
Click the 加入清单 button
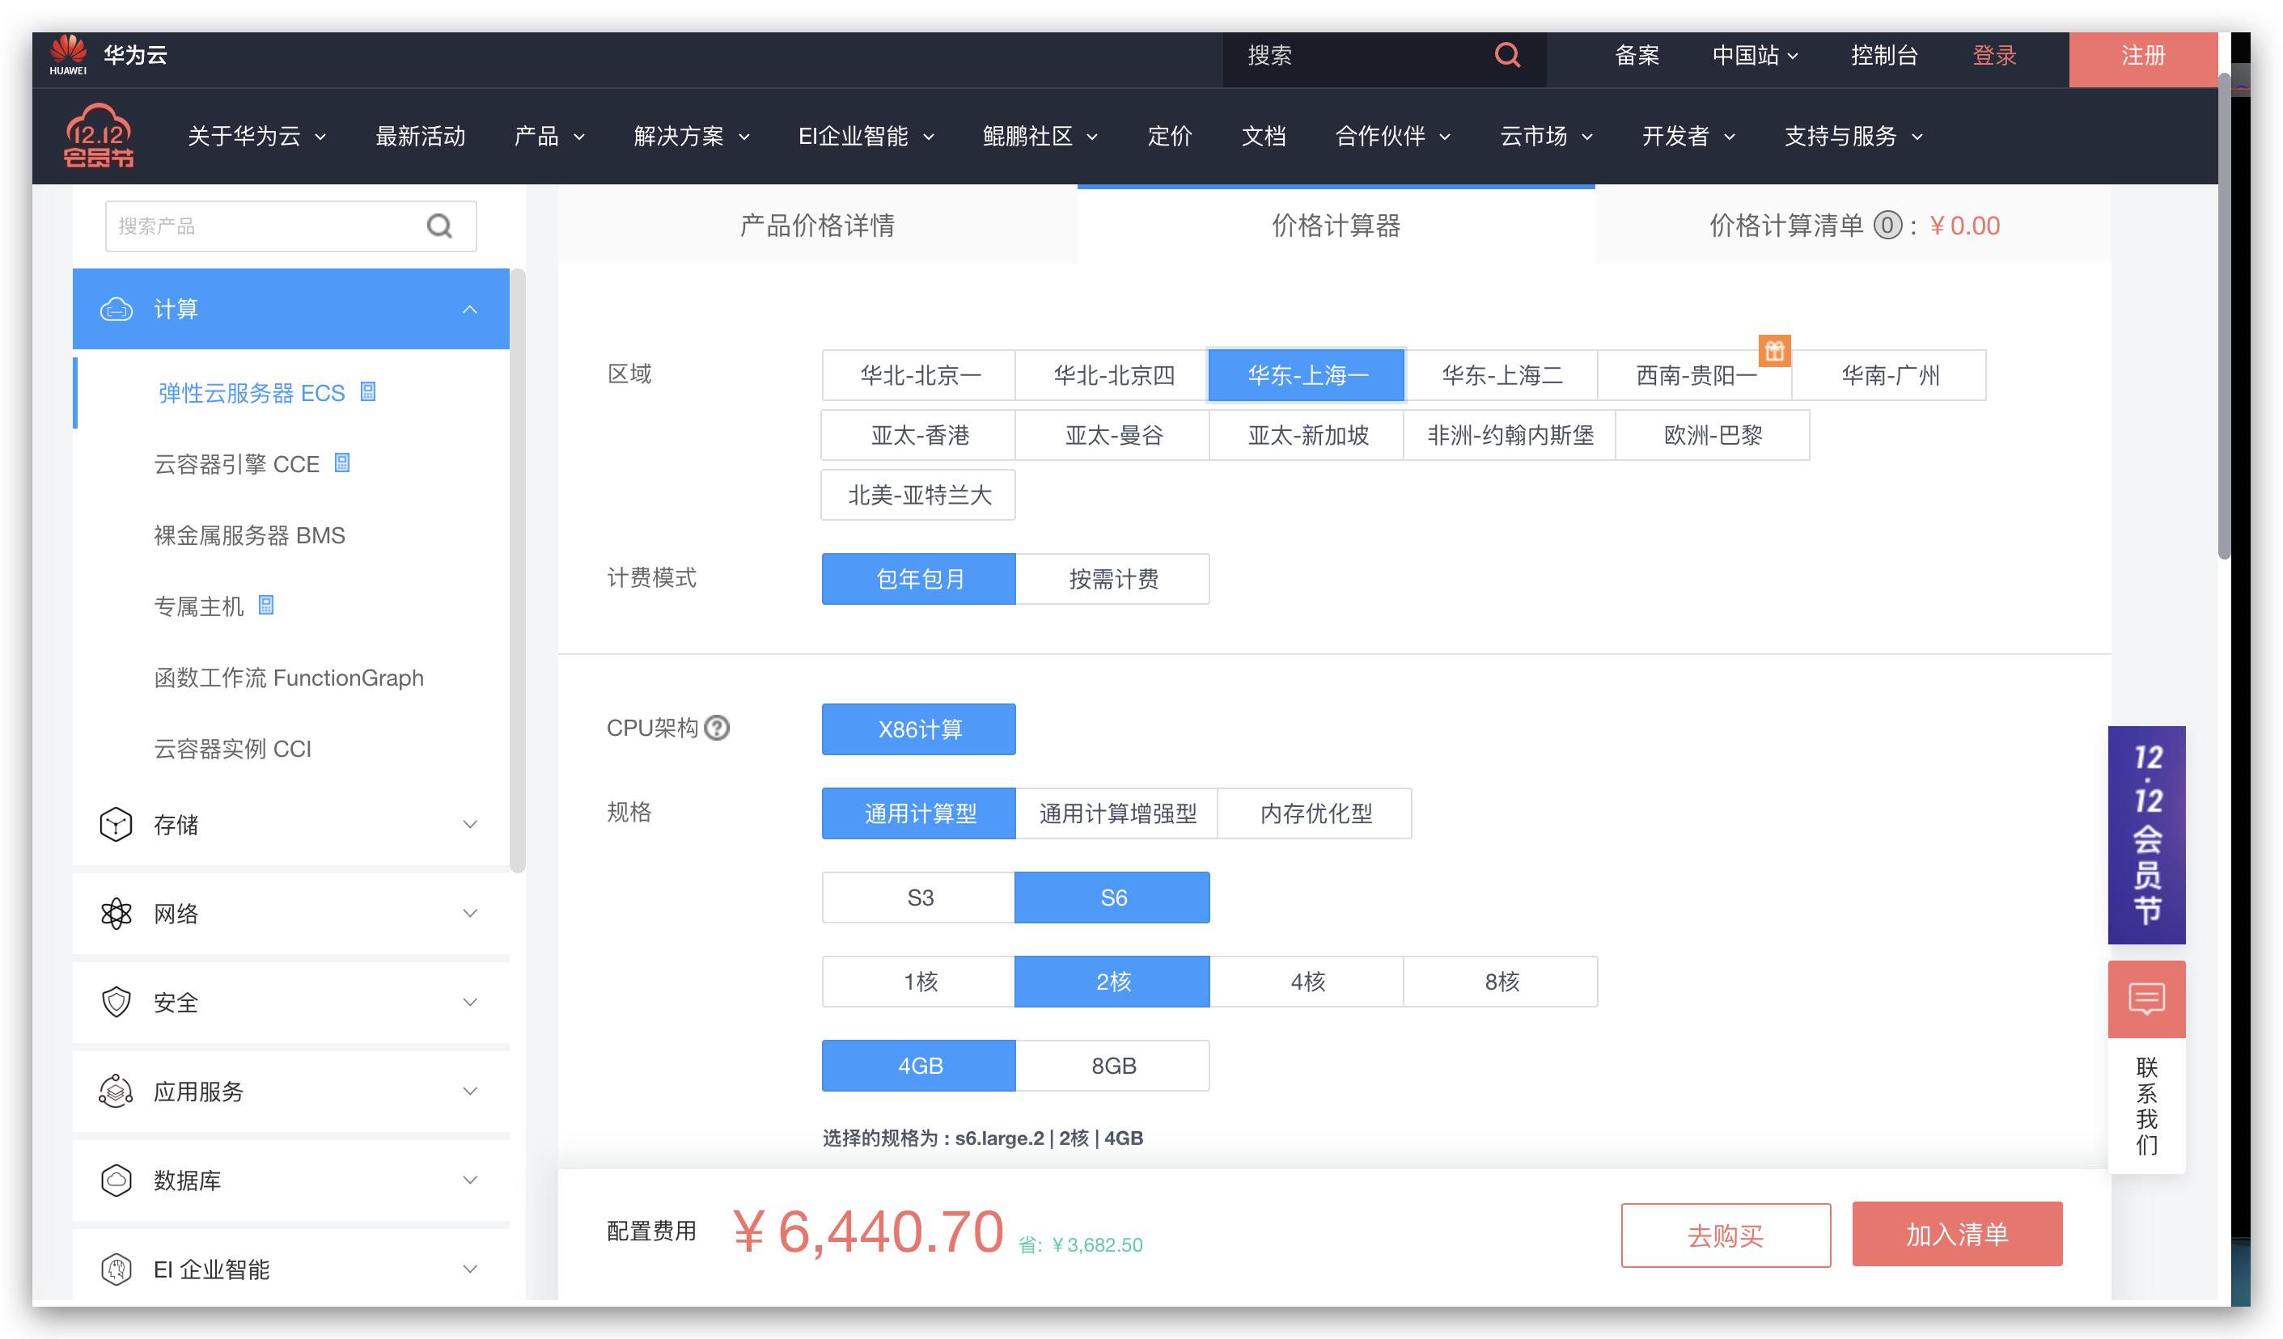pyautogui.click(x=1957, y=1234)
